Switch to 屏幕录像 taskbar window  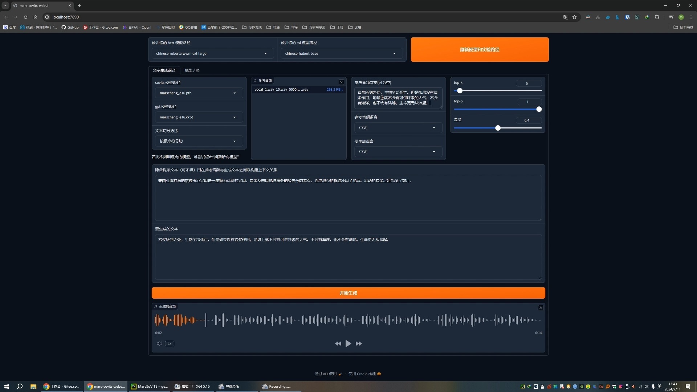tap(236, 386)
